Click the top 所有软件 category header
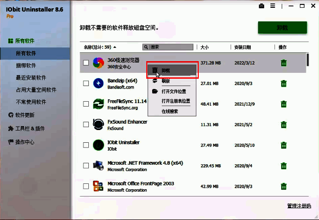 tap(21, 41)
